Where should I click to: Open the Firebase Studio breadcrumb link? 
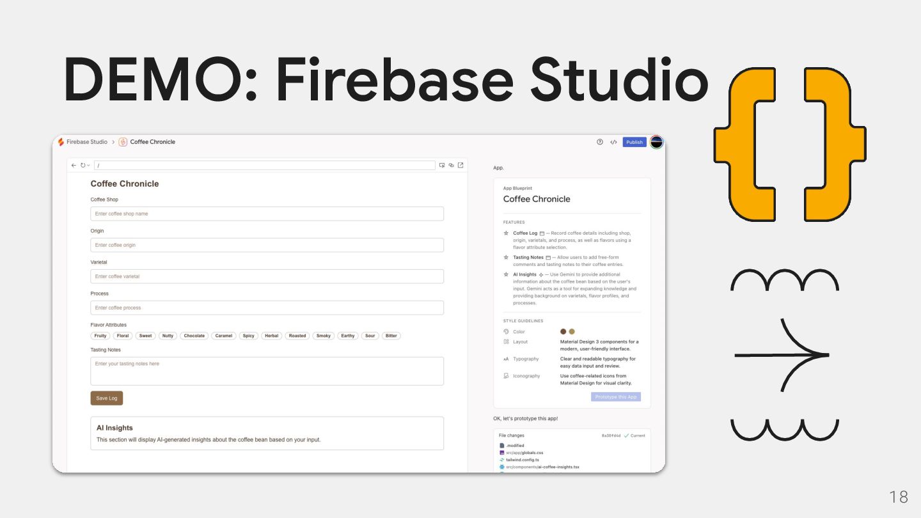tap(87, 142)
